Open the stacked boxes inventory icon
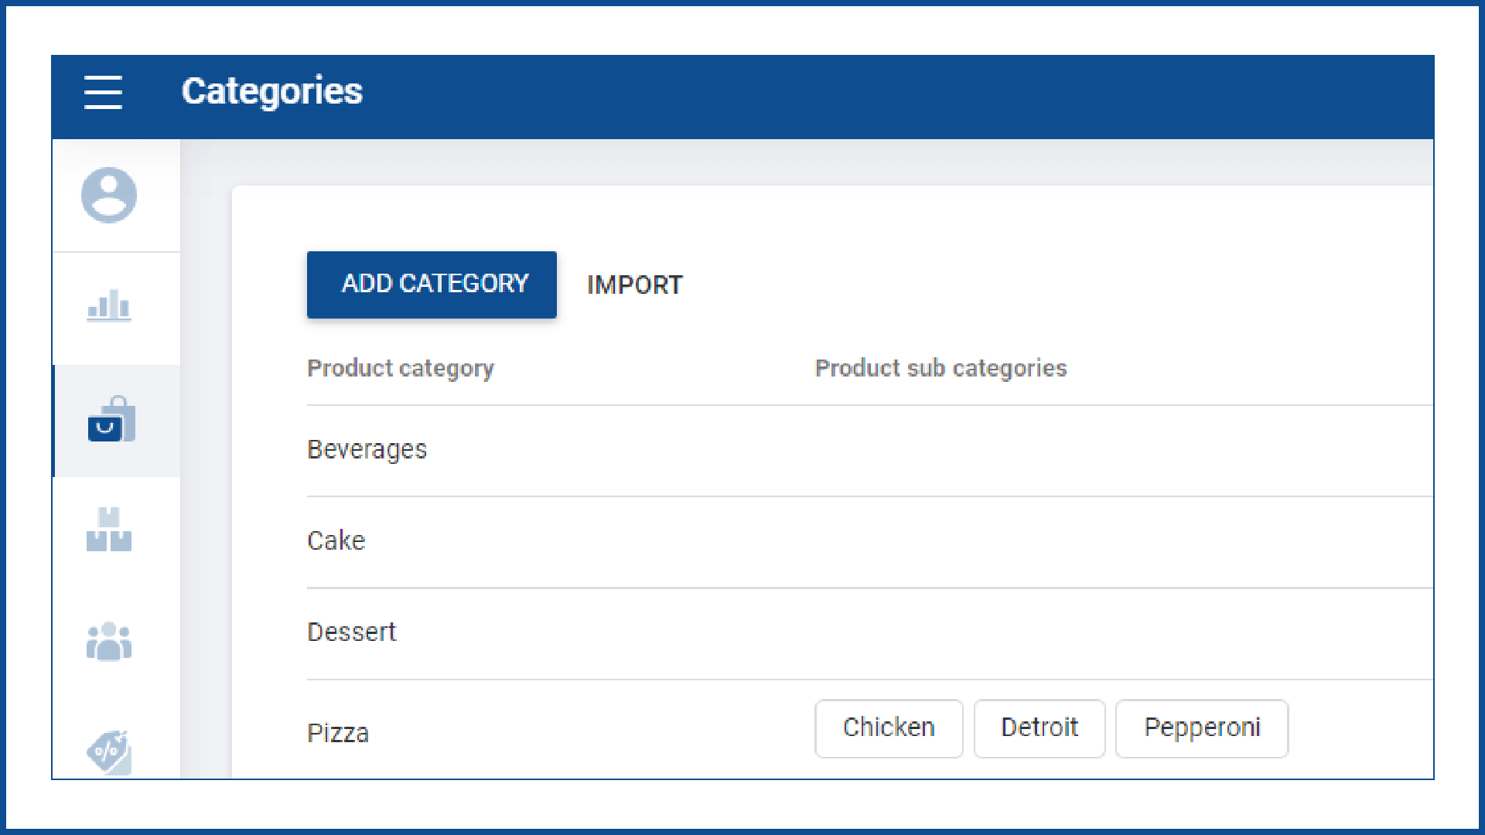This screenshot has height=835, width=1485. pos(109,530)
